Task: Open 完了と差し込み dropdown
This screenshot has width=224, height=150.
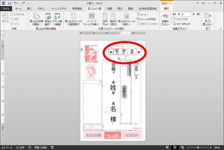Action: point(208,19)
